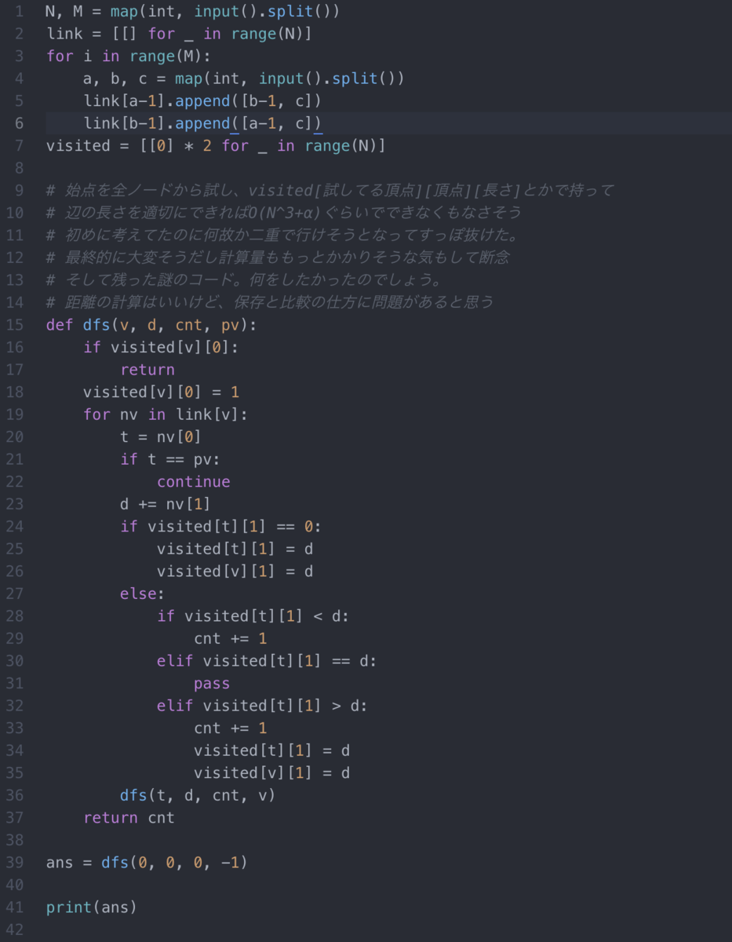Click the line "elif visited[t][1] == d:"
The width and height of the screenshot is (732, 942).
(x=267, y=660)
